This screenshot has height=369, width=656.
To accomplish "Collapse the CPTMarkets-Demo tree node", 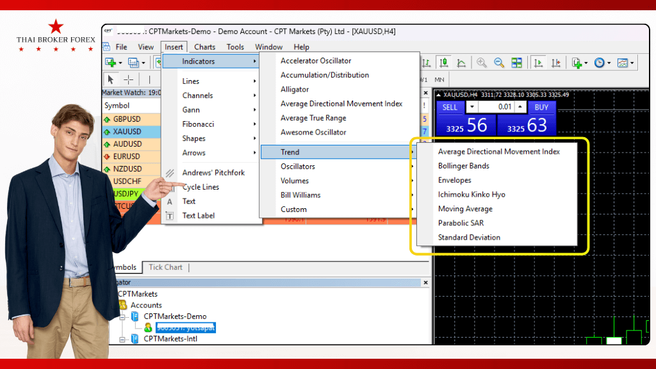I will point(122,317).
